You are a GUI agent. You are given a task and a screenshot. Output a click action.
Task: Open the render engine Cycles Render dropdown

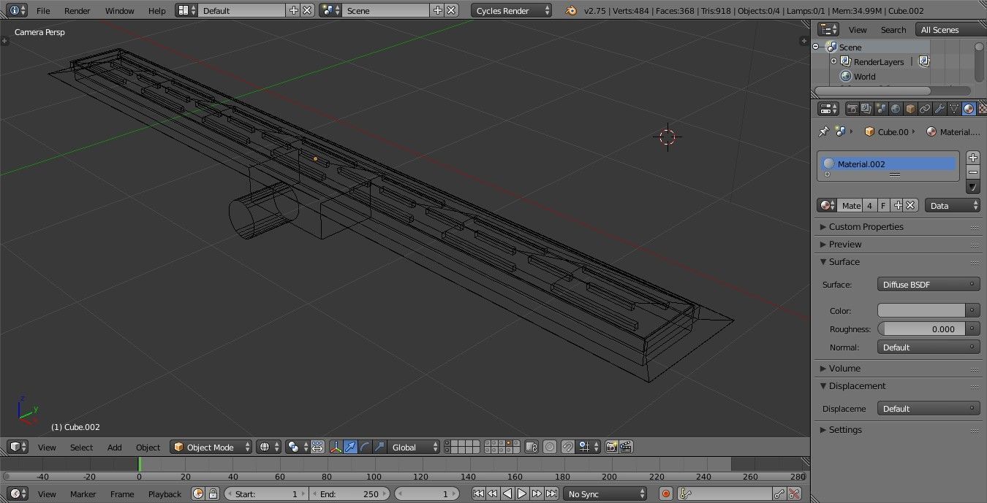512,10
